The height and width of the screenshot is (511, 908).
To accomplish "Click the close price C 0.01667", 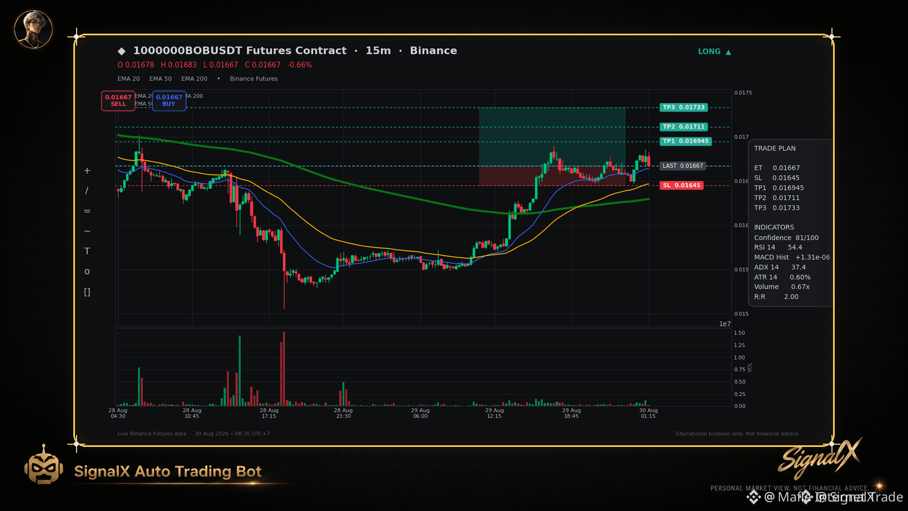I will [262, 65].
